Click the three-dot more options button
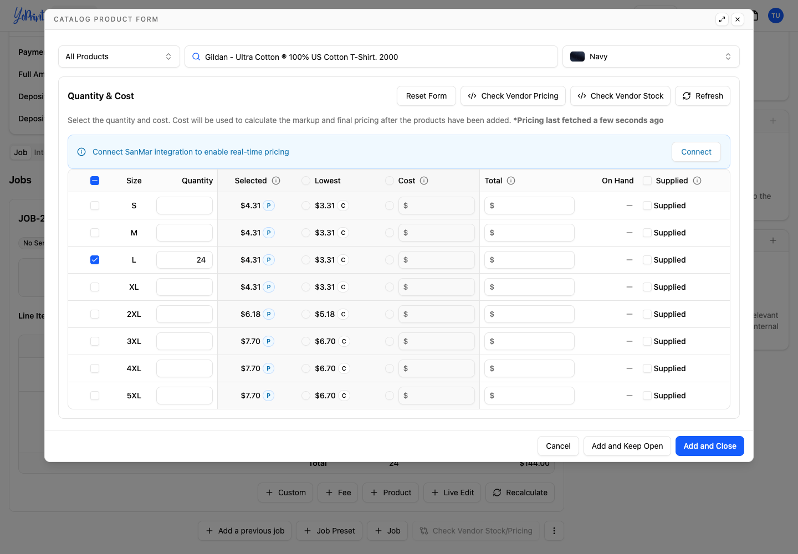The width and height of the screenshot is (798, 554). (x=554, y=531)
